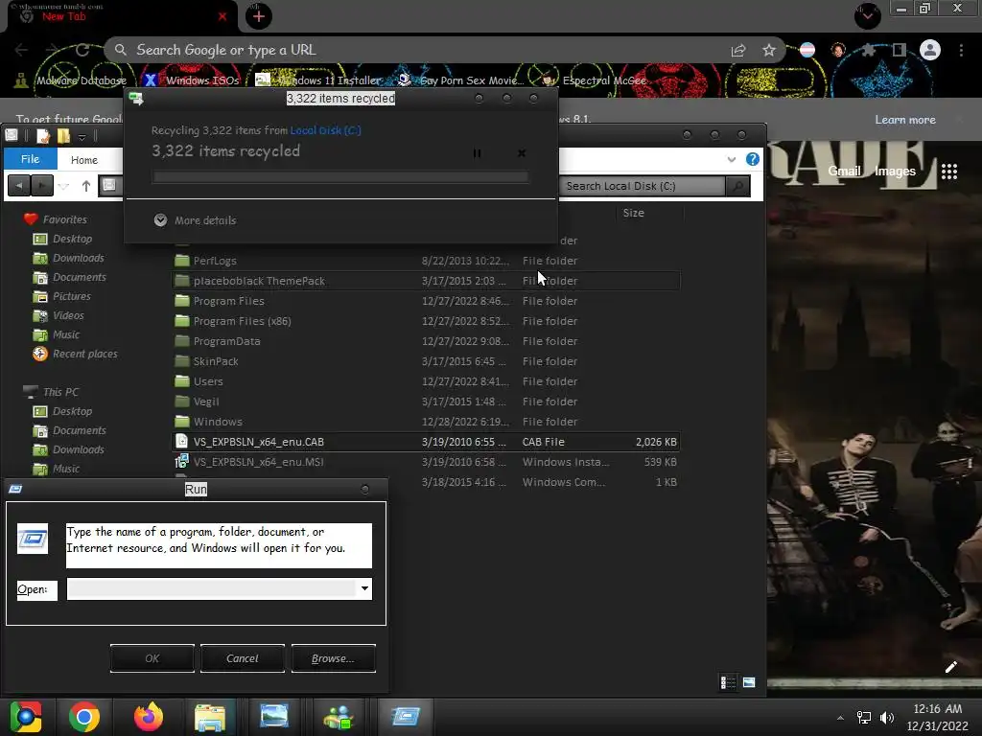This screenshot has width=982, height=736.
Task: Open Firefox from the taskbar
Action: [x=148, y=717]
